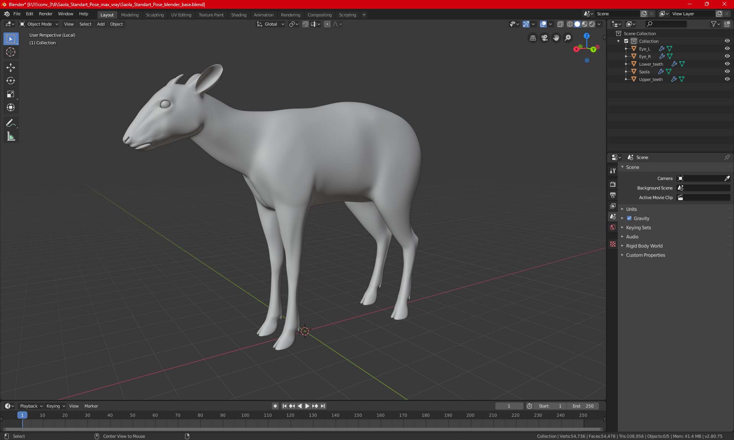Image resolution: width=734 pixels, height=440 pixels.
Task: Open the Playback dropdown in timeline
Action: click(x=31, y=406)
